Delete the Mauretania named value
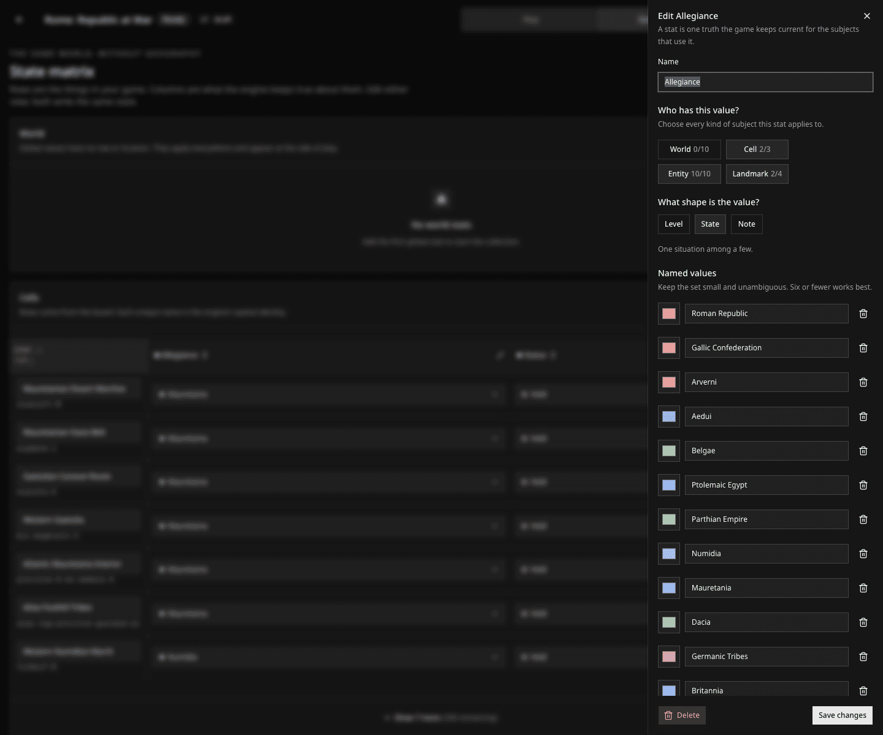Image resolution: width=883 pixels, height=735 pixels. [x=863, y=588]
